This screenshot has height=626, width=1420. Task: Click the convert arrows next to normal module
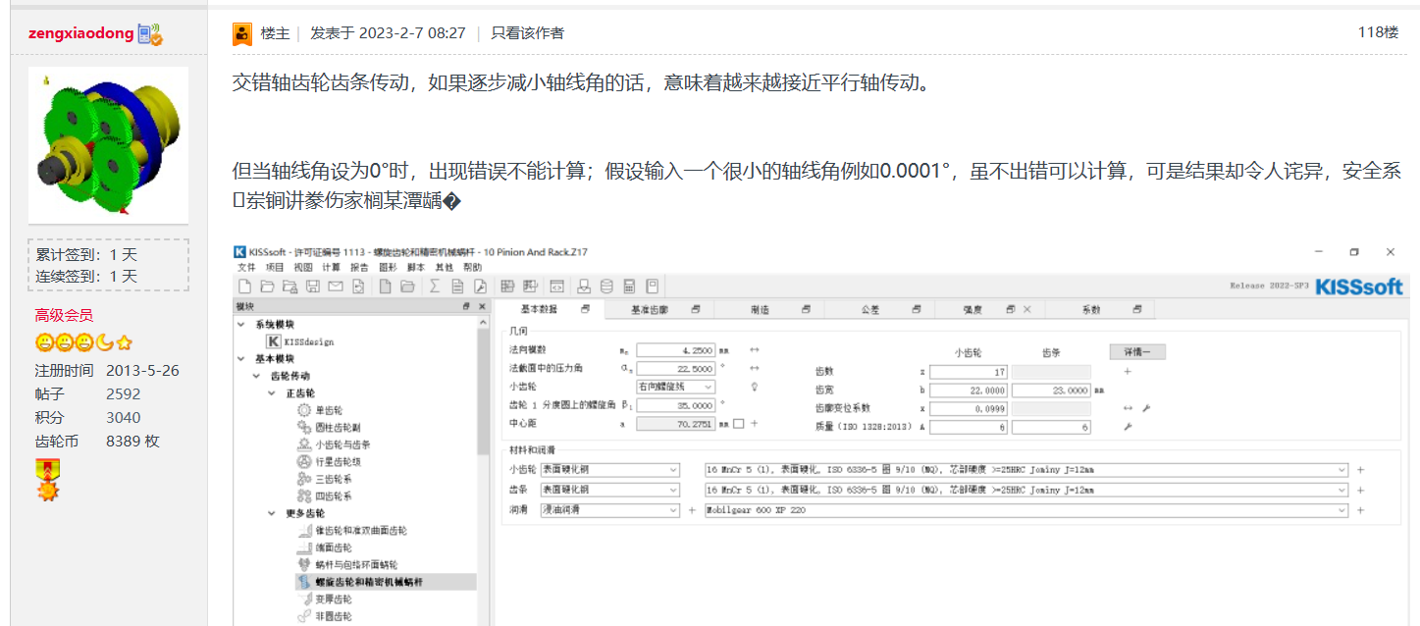click(755, 349)
